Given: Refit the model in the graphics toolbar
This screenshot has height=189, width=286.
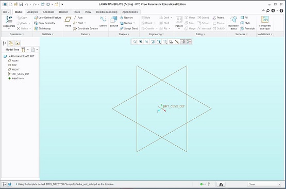Looking at the screenshot, I should pyautogui.click(x=135, y=42).
